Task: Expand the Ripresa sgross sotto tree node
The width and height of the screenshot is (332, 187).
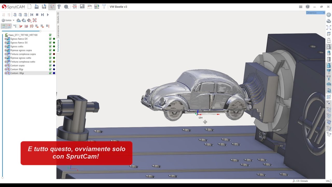Action: (5, 58)
